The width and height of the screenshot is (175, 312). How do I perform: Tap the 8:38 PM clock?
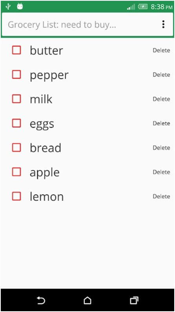pos(162,7)
